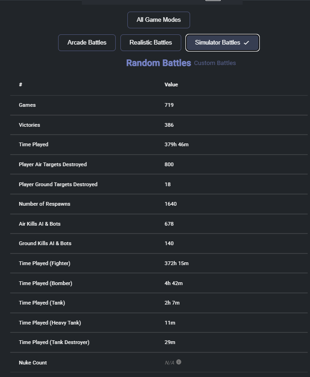Click the Number of Respawns value 1640
Image resolution: width=310 pixels, height=377 pixels.
171,204
